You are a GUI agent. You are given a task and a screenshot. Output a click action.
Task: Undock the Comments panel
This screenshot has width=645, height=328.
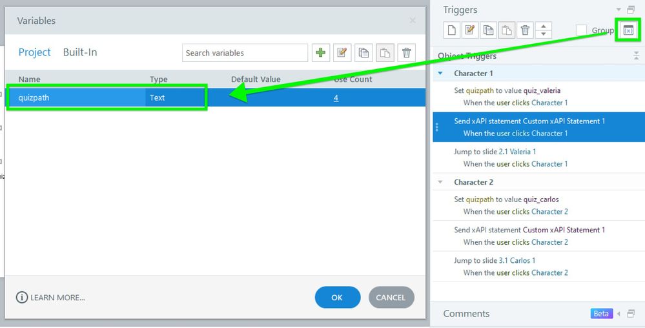tap(631, 314)
